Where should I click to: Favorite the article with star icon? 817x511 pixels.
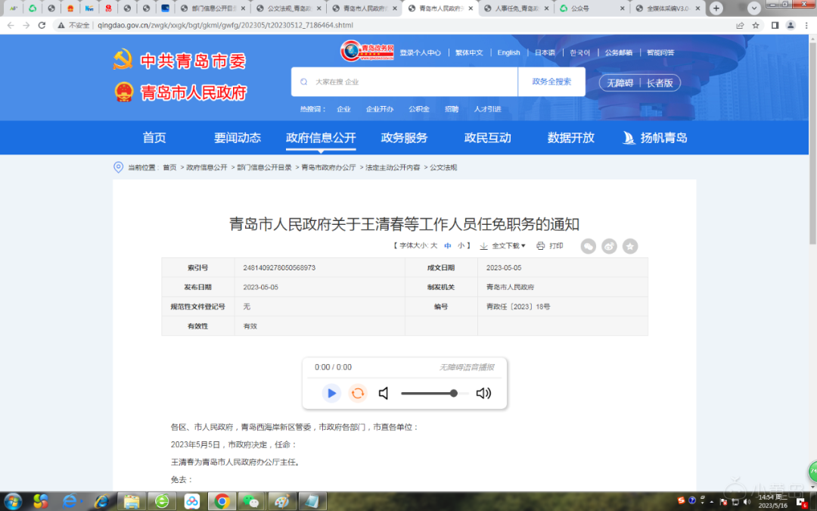pyautogui.click(x=630, y=246)
